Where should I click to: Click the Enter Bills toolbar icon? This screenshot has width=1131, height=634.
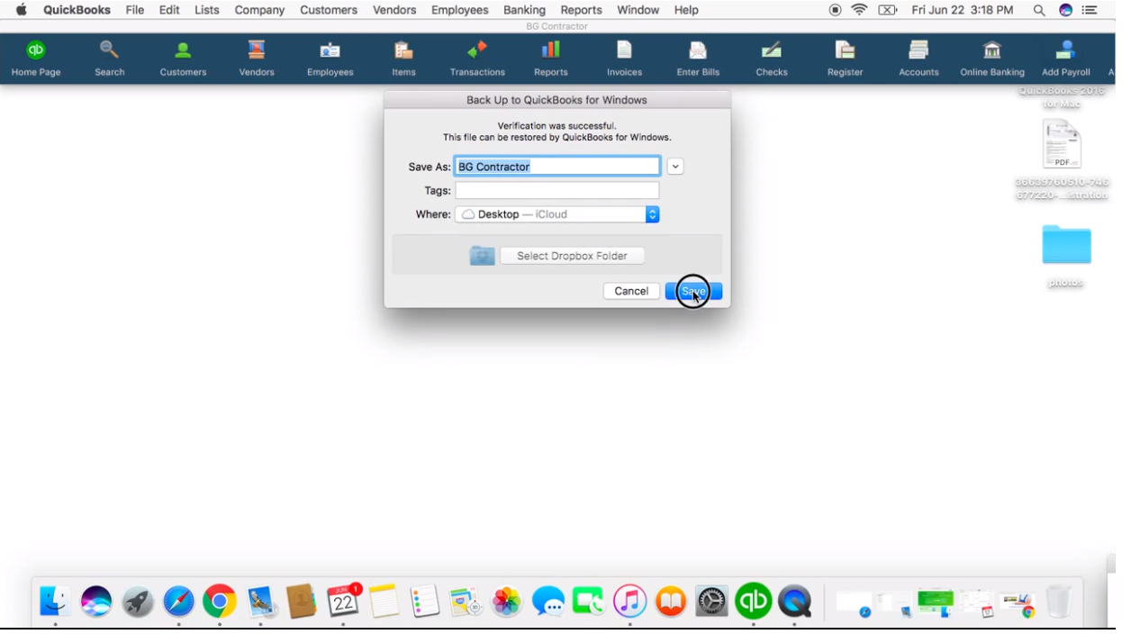coord(698,59)
